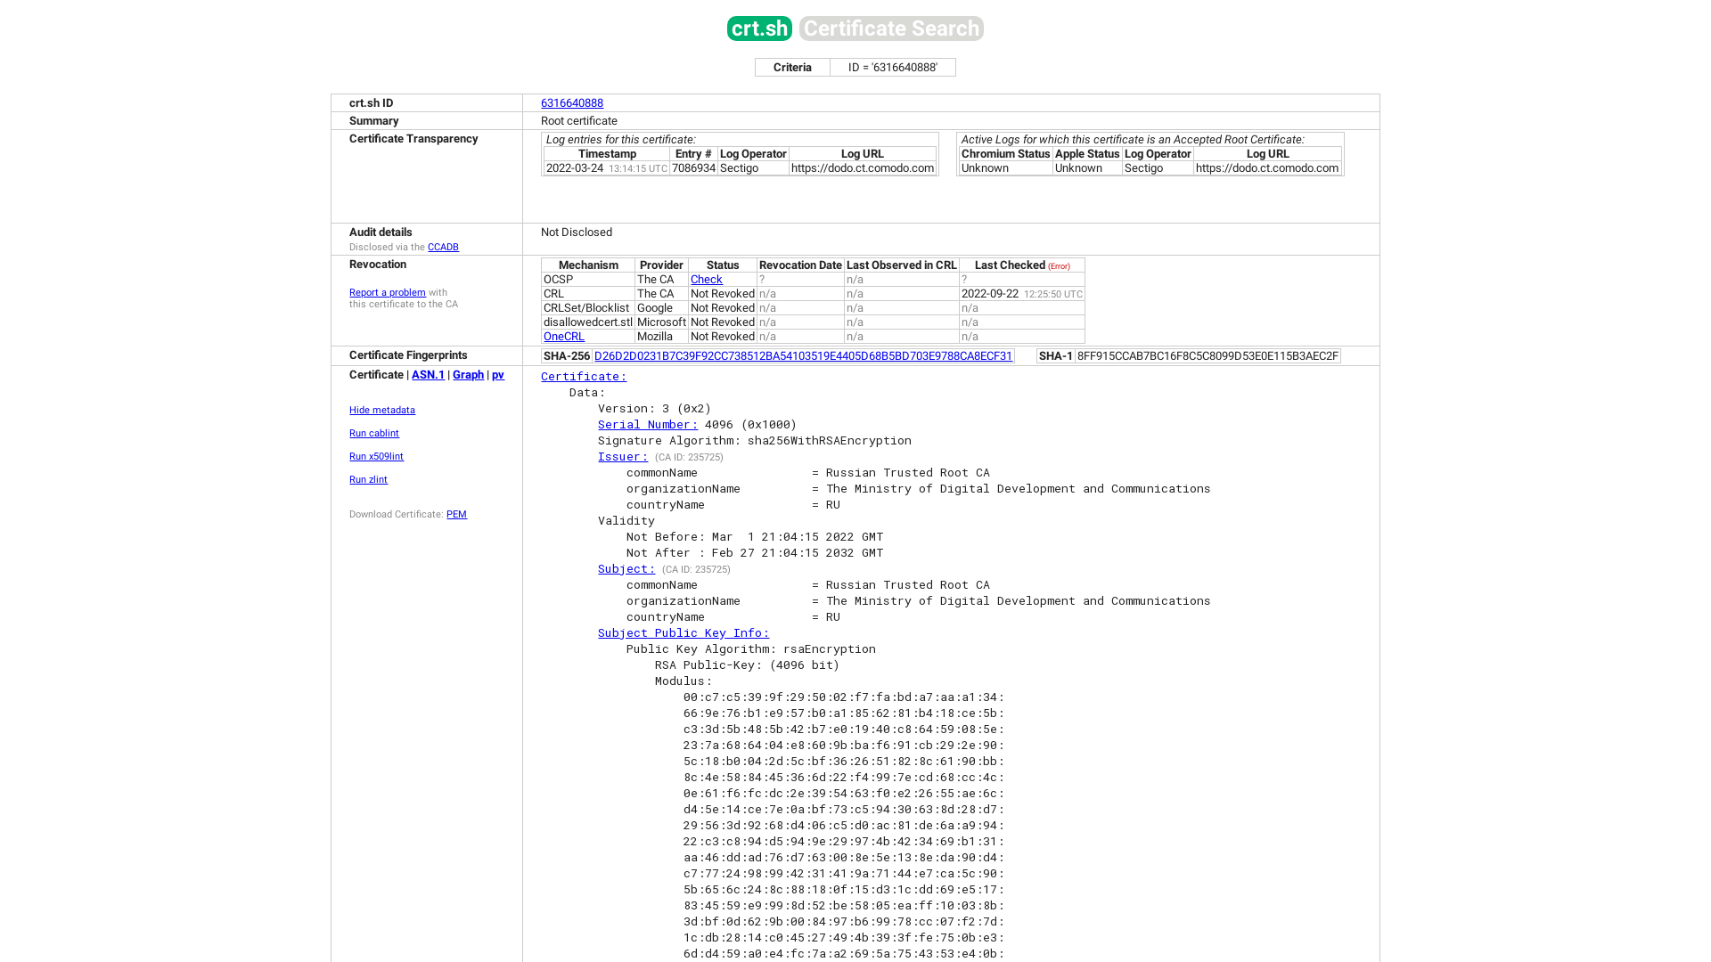Click the 'Certificate:' heading link
Image resolution: width=1711 pixels, height=962 pixels.
(584, 377)
